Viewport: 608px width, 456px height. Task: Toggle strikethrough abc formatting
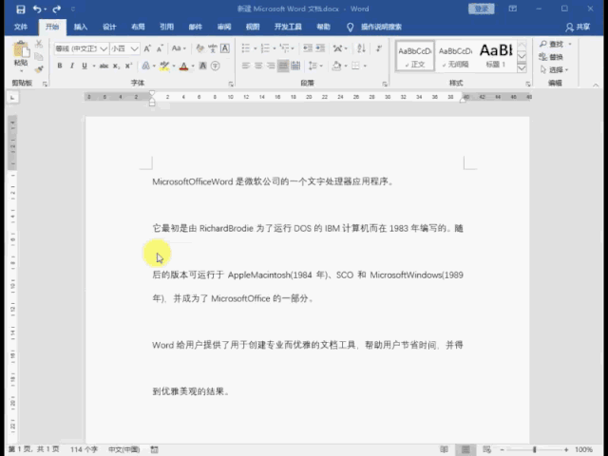pos(104,66)
